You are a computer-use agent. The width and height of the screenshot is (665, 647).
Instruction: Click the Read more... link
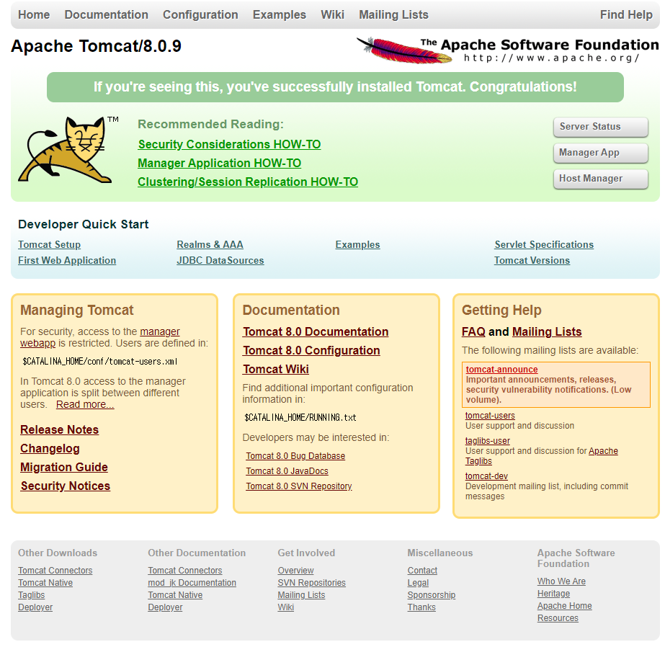(x=85, y=404)
